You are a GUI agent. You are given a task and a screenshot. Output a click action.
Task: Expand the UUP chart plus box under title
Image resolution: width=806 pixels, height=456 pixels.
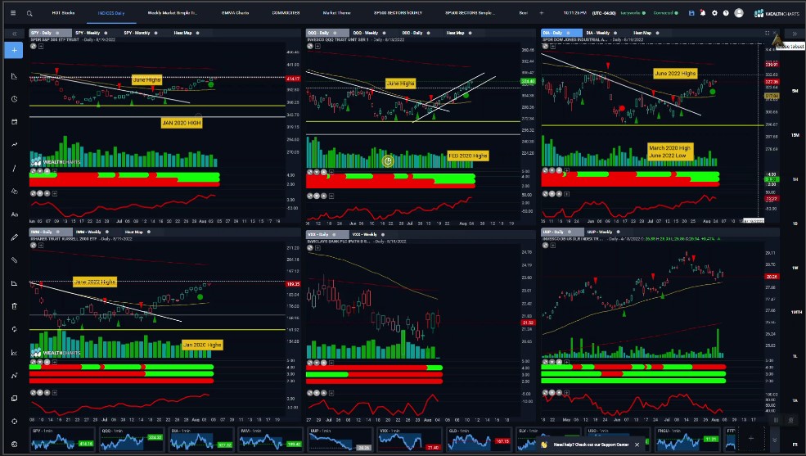pos(553,246)
